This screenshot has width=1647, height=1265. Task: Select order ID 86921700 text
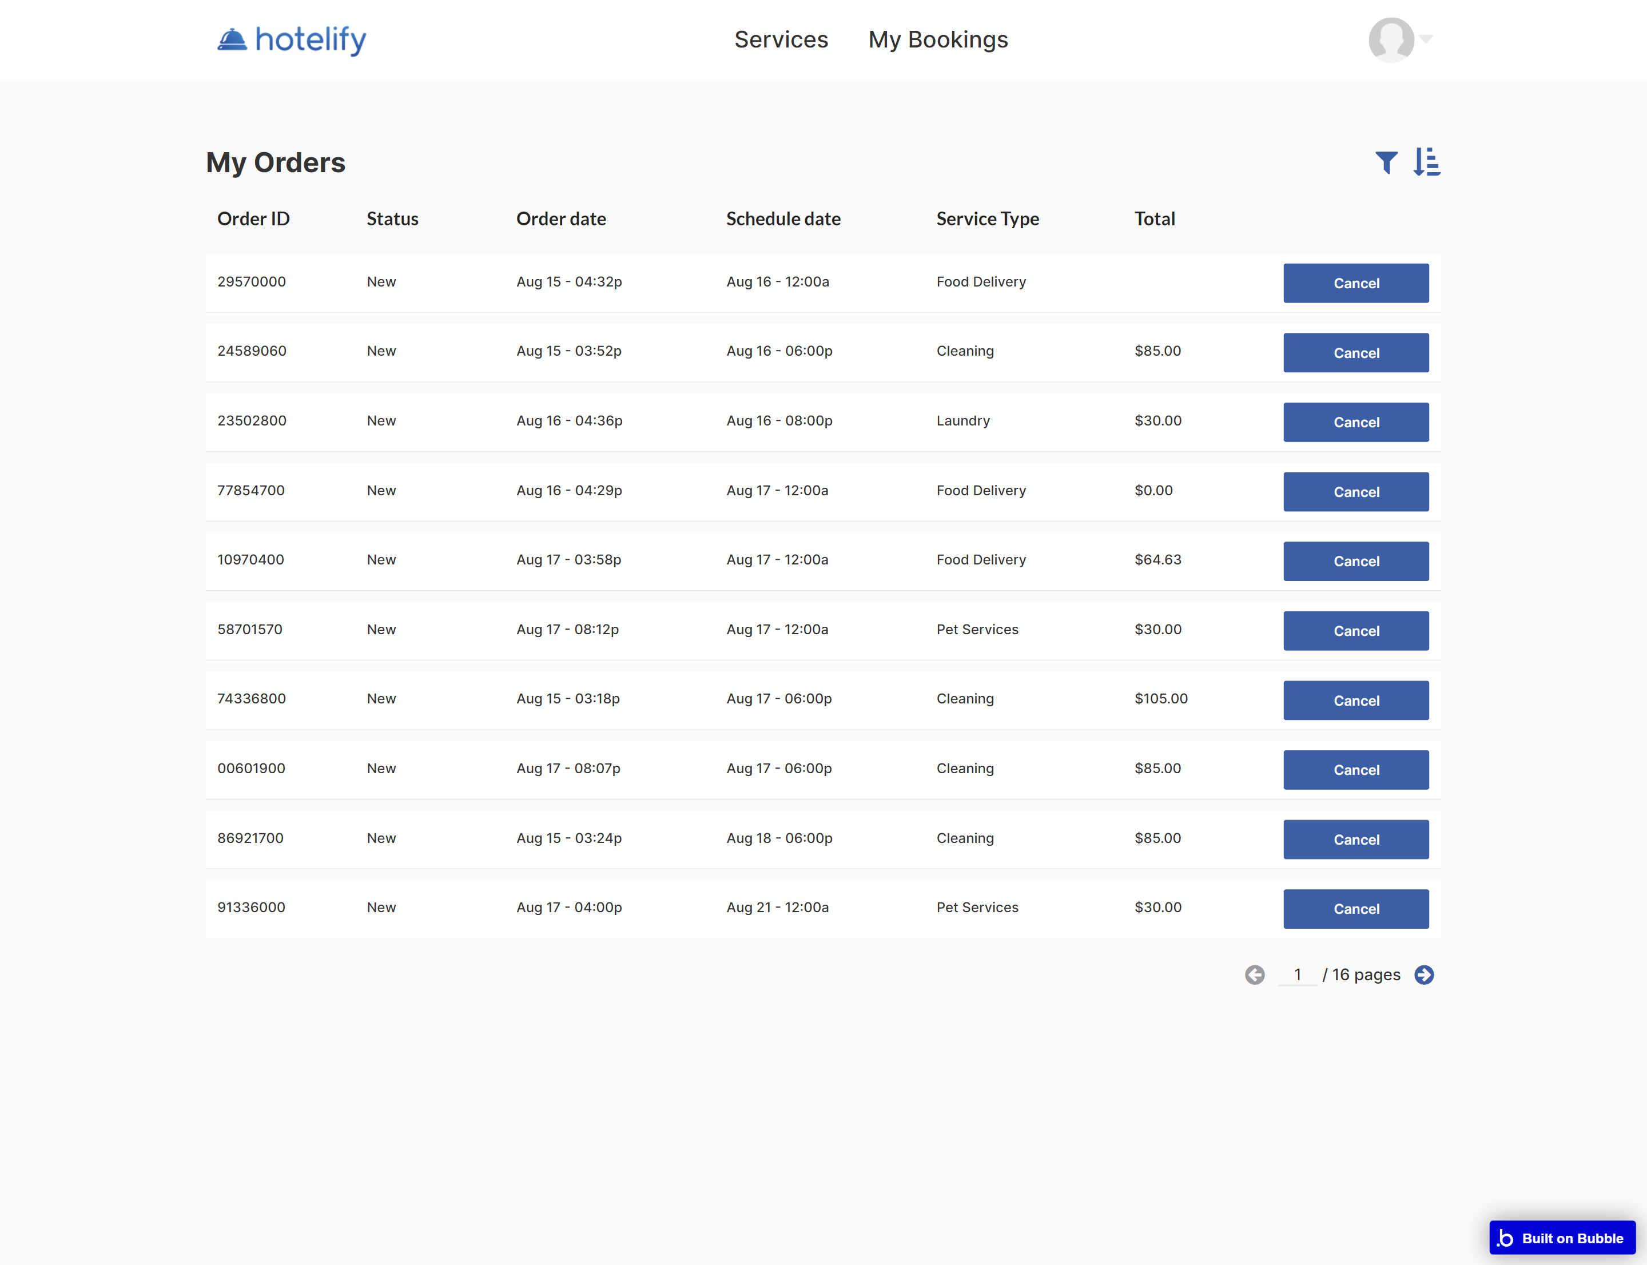coord(250,838)
